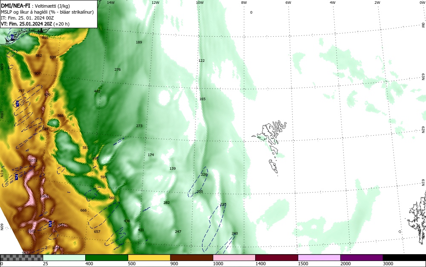This screenshot has height=267, width=426.
Task: Click the map value 122
Action: 201,61
